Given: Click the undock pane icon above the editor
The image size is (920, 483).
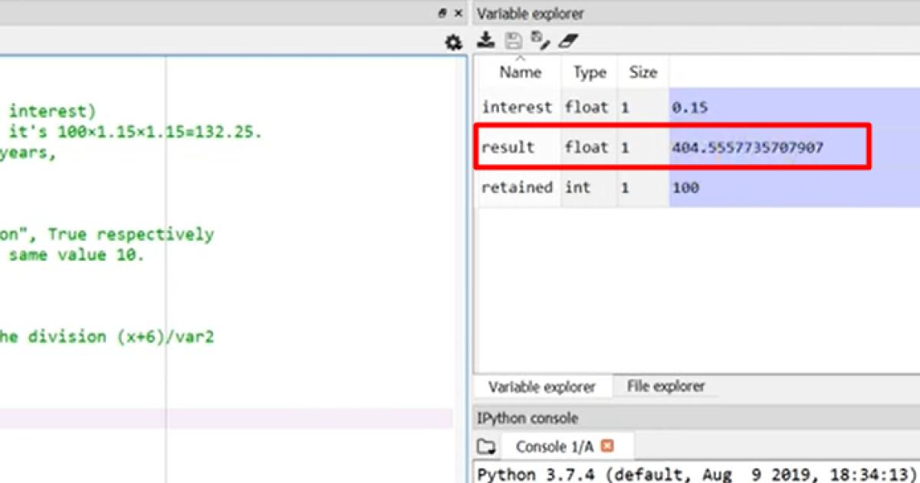Looking at the screenshot, I should (x=442, y=13).
